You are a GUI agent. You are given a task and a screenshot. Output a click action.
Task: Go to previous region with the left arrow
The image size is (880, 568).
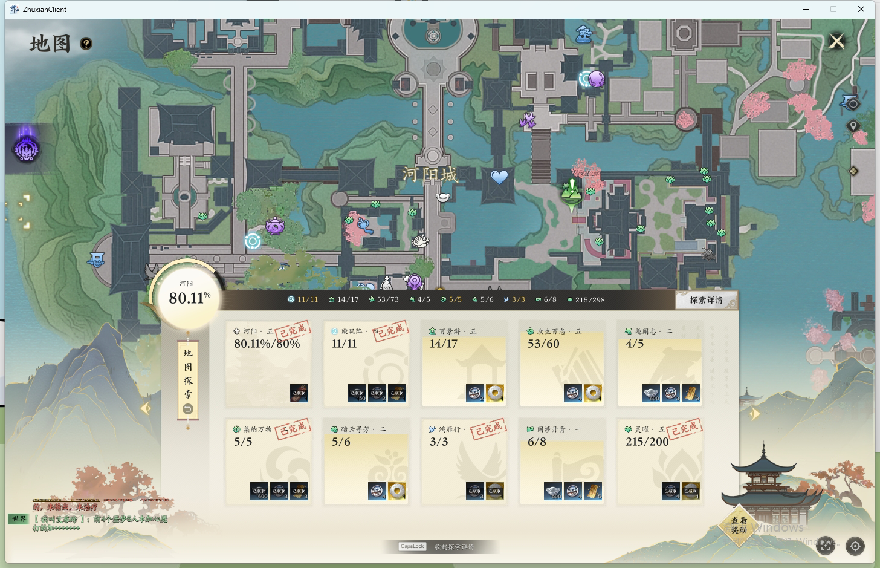click(146, 408)
